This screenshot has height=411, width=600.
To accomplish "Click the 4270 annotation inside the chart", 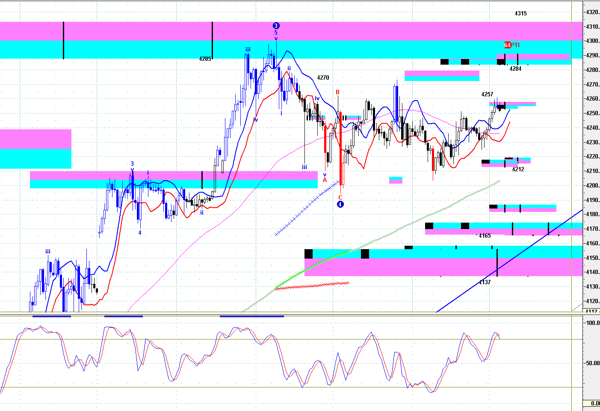I will [323, 77].
